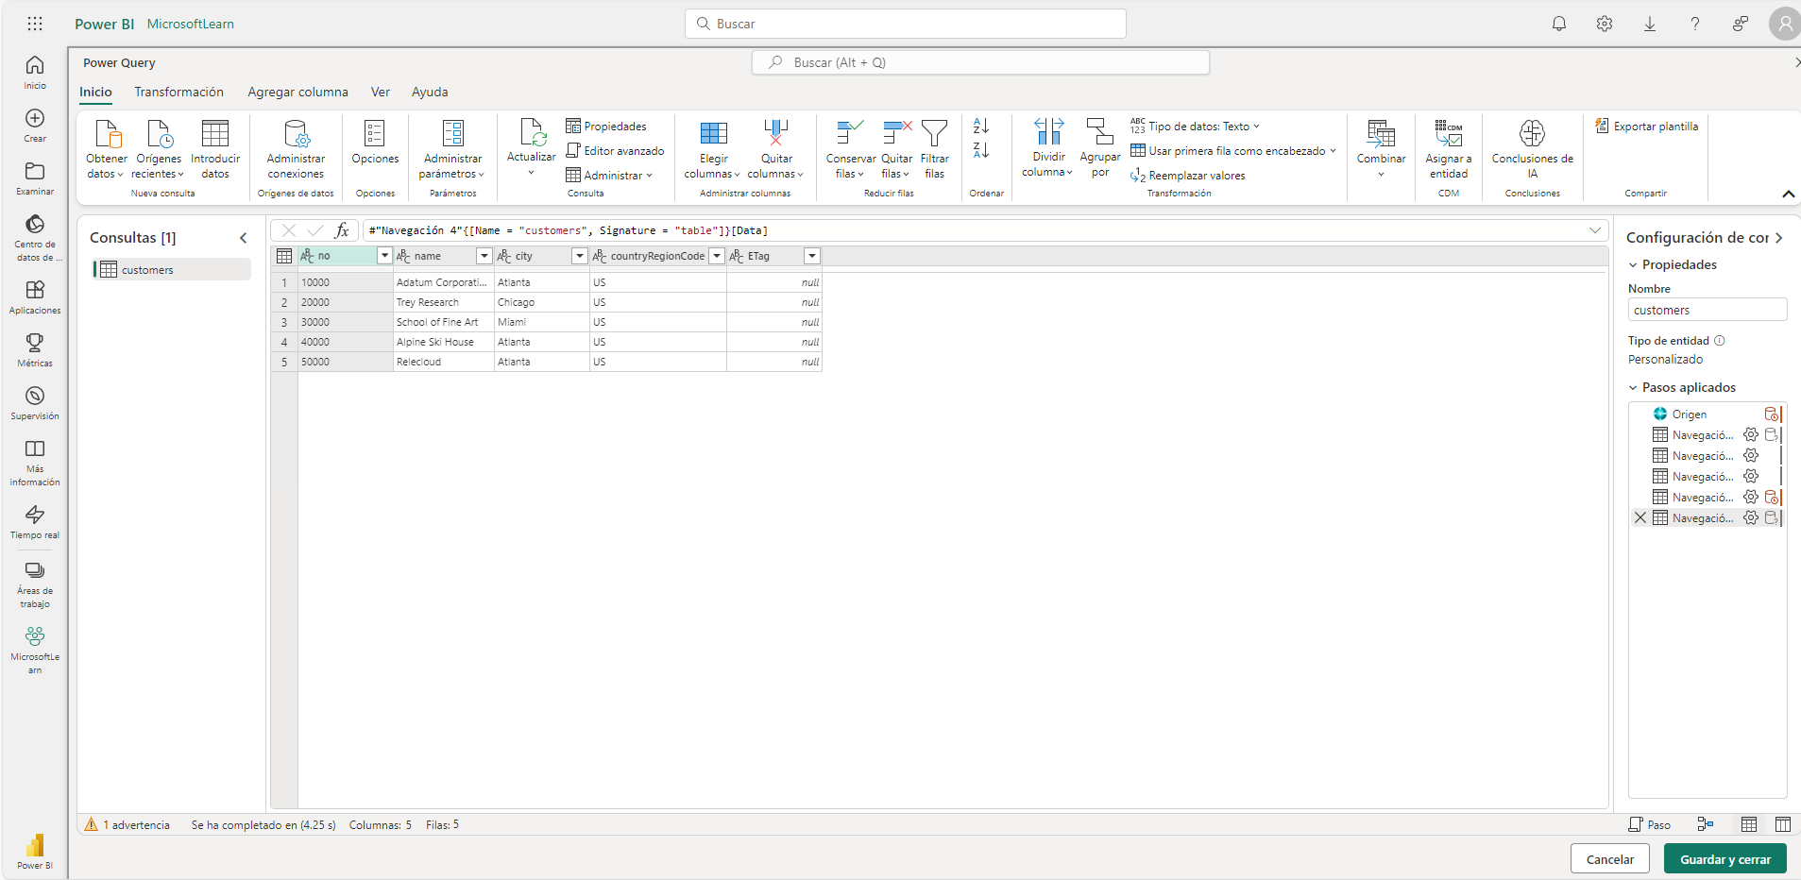Delete the last Navegación step

pos(1640,518)
